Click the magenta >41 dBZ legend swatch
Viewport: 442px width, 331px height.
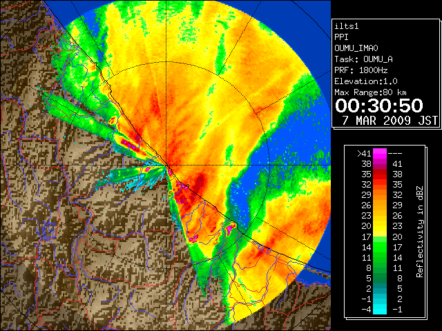380,154
